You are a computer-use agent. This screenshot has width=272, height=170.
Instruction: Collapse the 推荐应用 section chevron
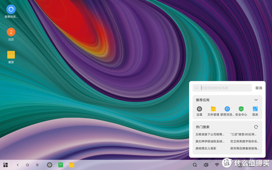pyautogui.click(x=256, y=100)
